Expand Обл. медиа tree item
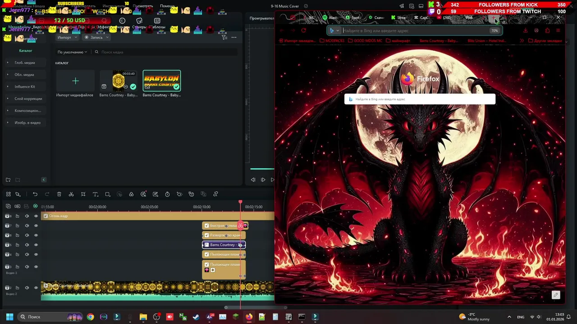577x324 pixels. click(x=8, y=75)
